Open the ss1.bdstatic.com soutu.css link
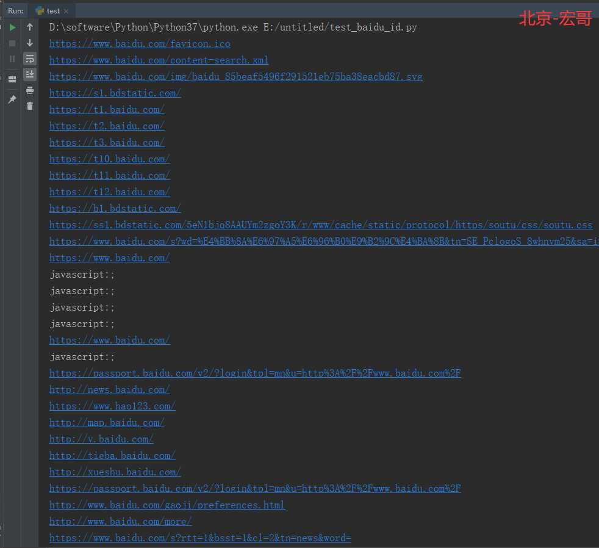Image resolution: width=599 pixels, height=548 pixels. [321, 225]
